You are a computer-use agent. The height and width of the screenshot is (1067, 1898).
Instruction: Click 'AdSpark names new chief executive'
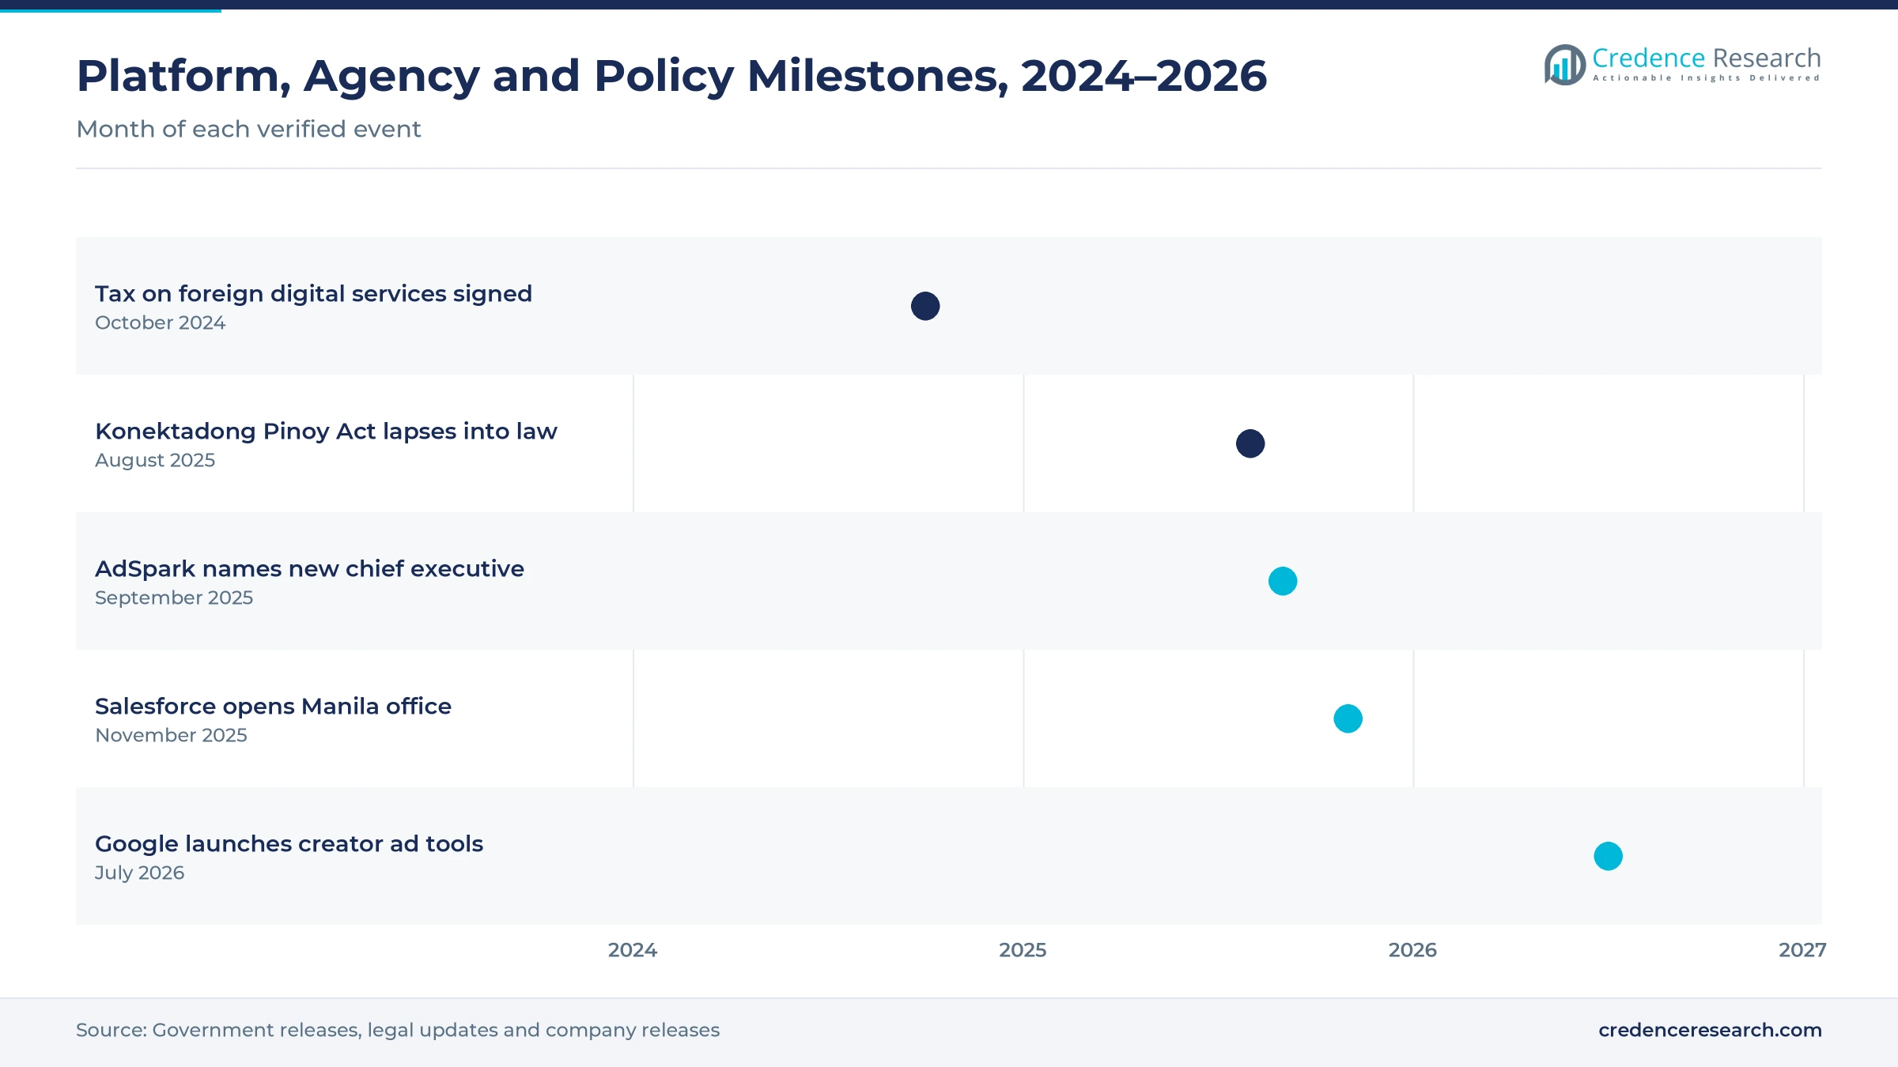[309, 569]
